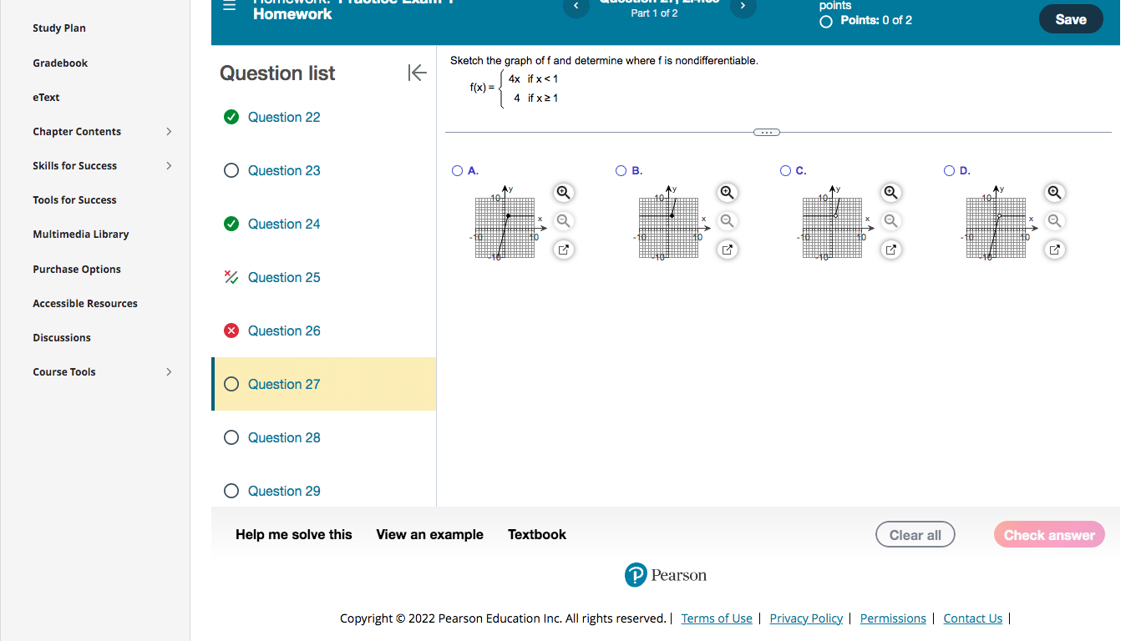Zoom in on graph C
The height and width of the screenshot is (641, 1141).
pos(891,193)
